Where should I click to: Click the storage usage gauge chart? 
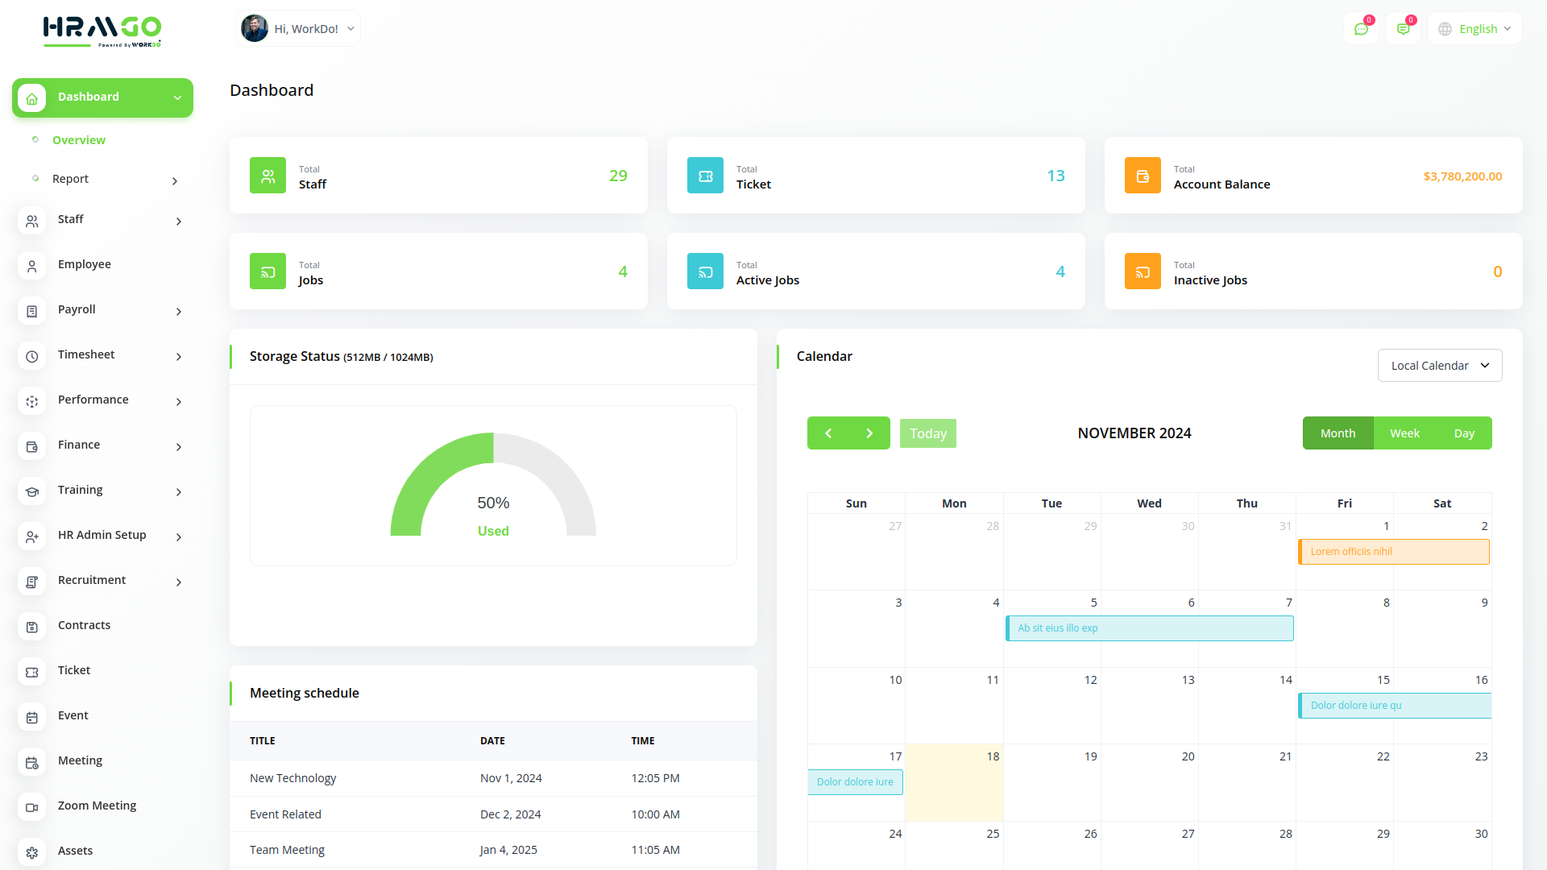click(493, 486)
